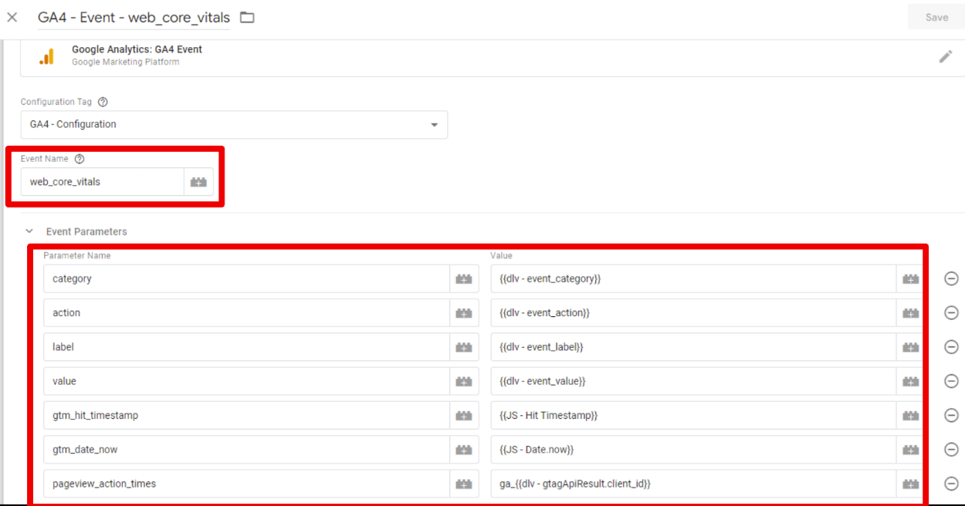Image resolution: width=965 pixels, height=506 pixels.
Task: Edit the {{JS - Hit Timestamp}} value field
Action: 693,415
